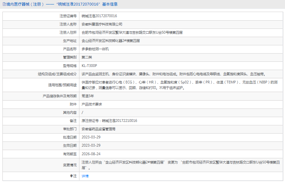Screen dimensions: 285x182
Task: Click the 备注 label
Action: pos(73,121)
